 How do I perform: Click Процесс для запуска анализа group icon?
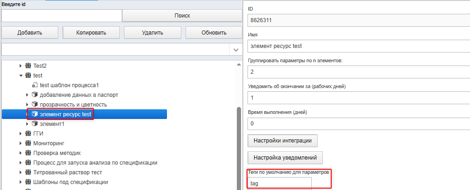pyautogui.click(x=28, y=163)
